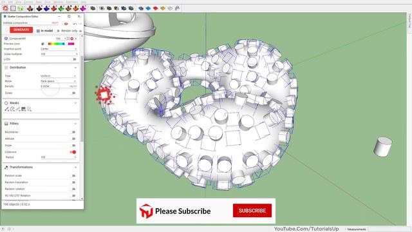Open the Camera menu

click(28, 2)
